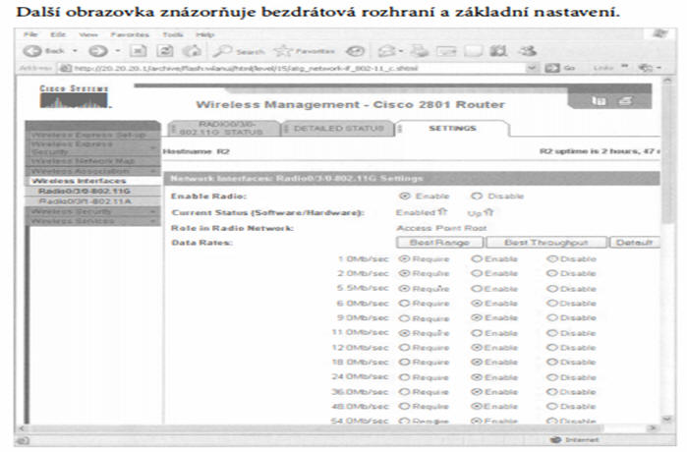Screen dimensions: 687x452
Task: Click the address bar URL field
Action: click(294, 68)
